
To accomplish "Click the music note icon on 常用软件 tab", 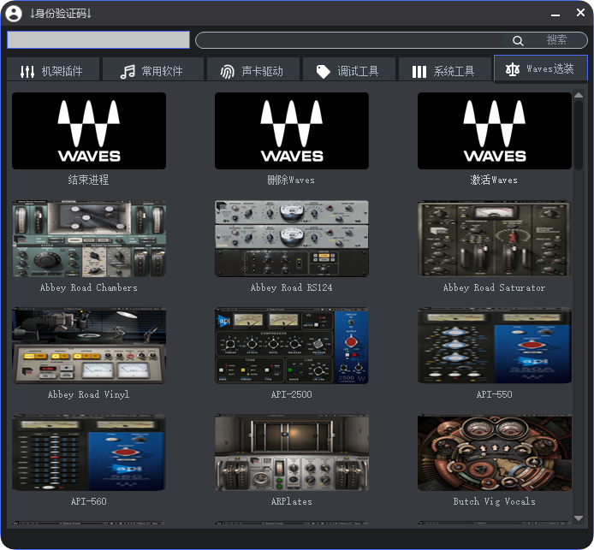I will 128,71.
